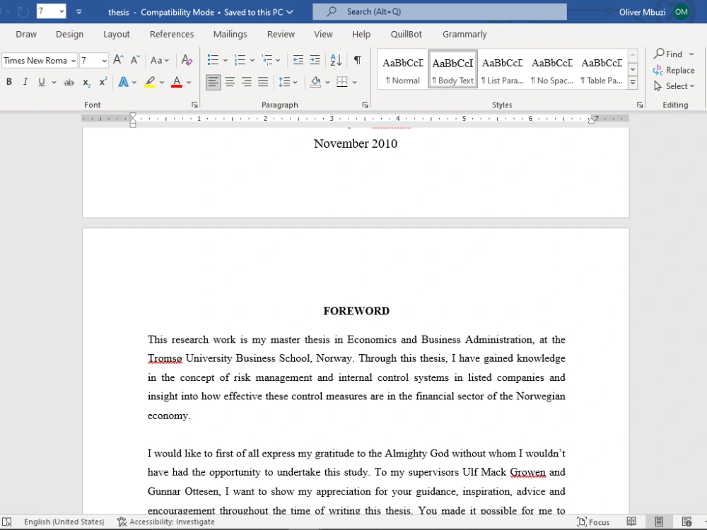Center align the paragraph
707x530 pixels.
tap(230, 82)
